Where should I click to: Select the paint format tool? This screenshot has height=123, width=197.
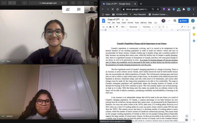tap(117, 27)
